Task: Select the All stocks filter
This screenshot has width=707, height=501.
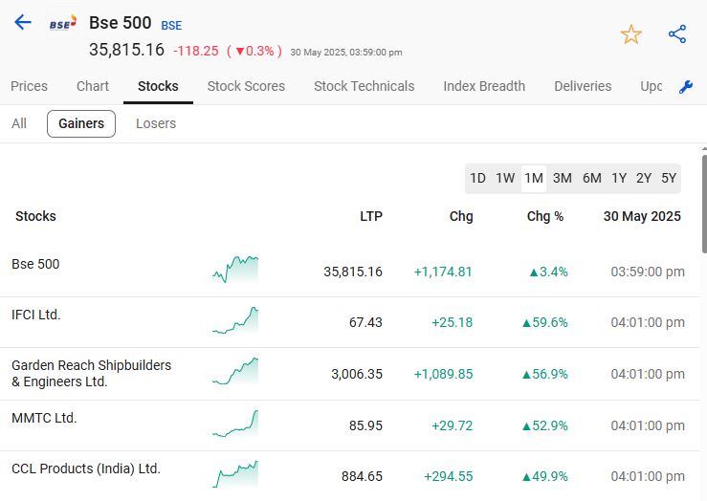Action: pyautogui.click(x=19, y=123)
